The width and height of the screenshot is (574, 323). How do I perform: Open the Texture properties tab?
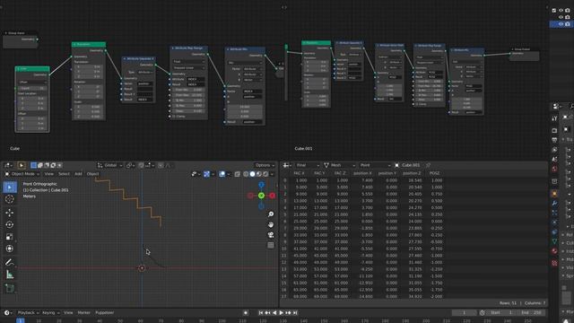tap(554, 263)
